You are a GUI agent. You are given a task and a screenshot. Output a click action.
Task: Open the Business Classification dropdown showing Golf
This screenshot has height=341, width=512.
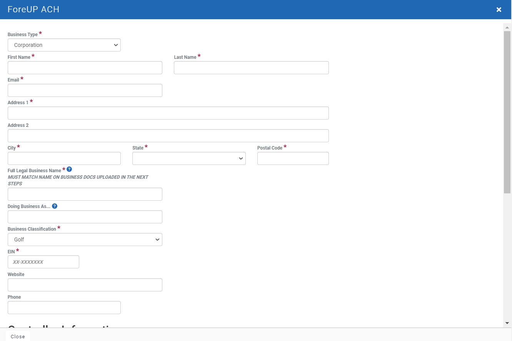85,240
